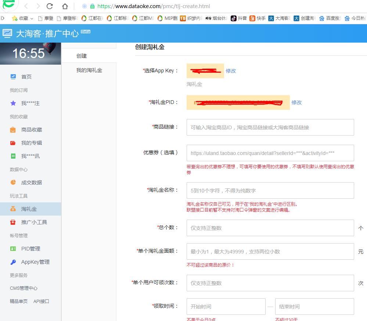This screenshot has width=367, height=321.
Task: Expand the 收藏 favorites dropdown arrow
Action: point(32,18)
